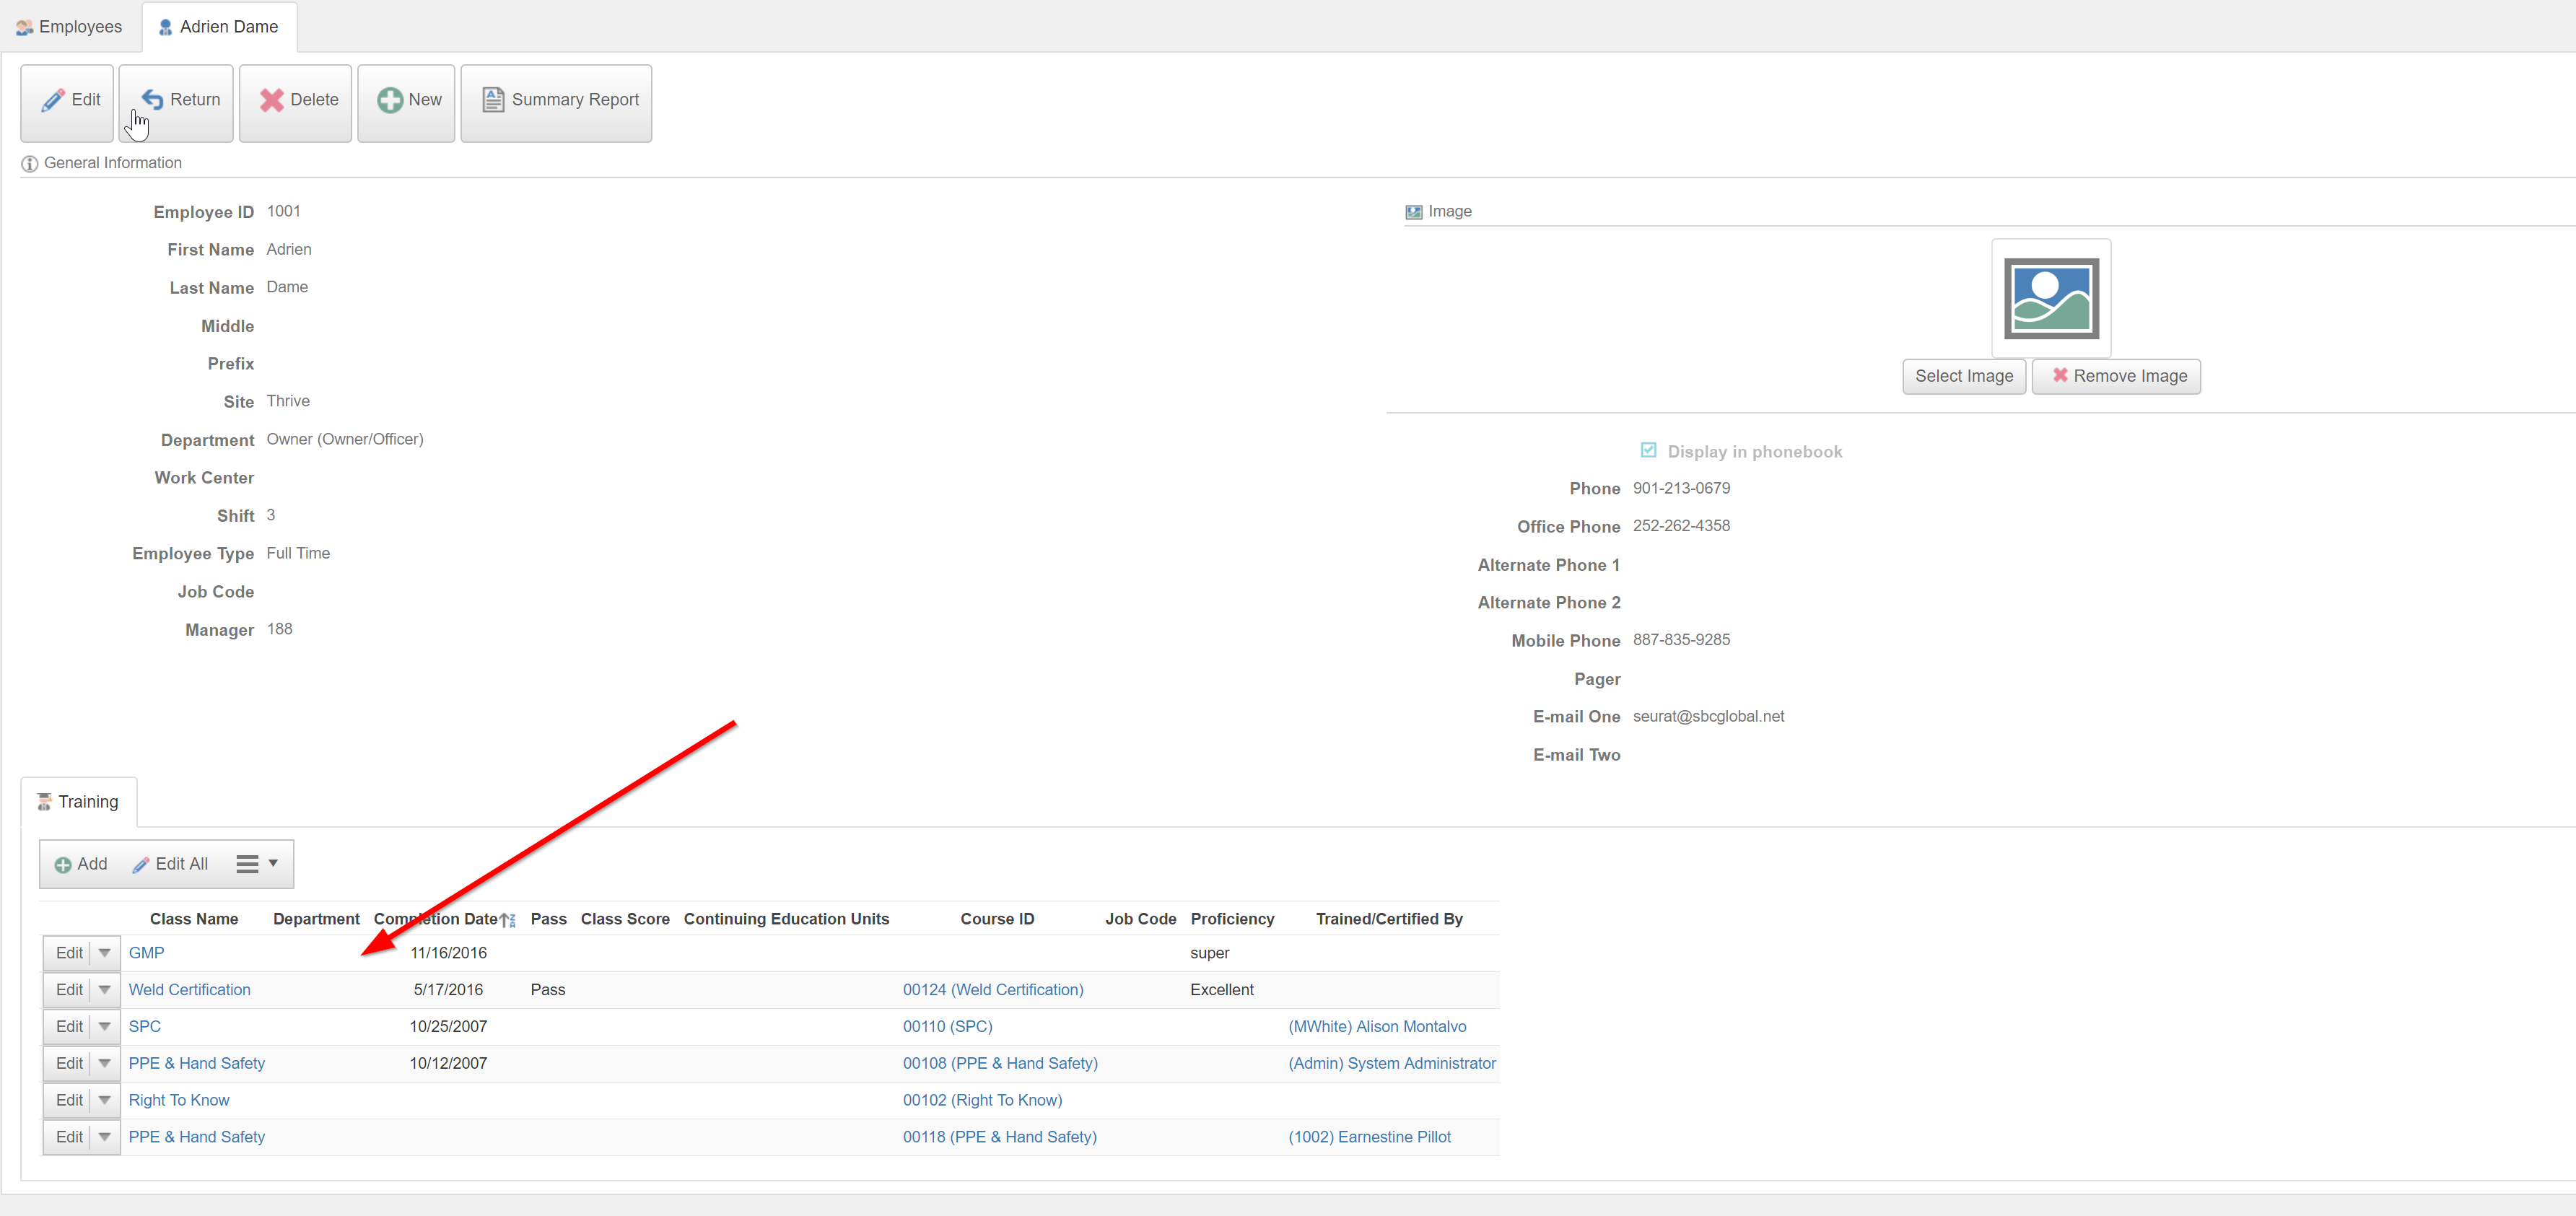Click the Department value Owner (Owner/Officer)
The image size is (2576, 1216).
point(345,440)
